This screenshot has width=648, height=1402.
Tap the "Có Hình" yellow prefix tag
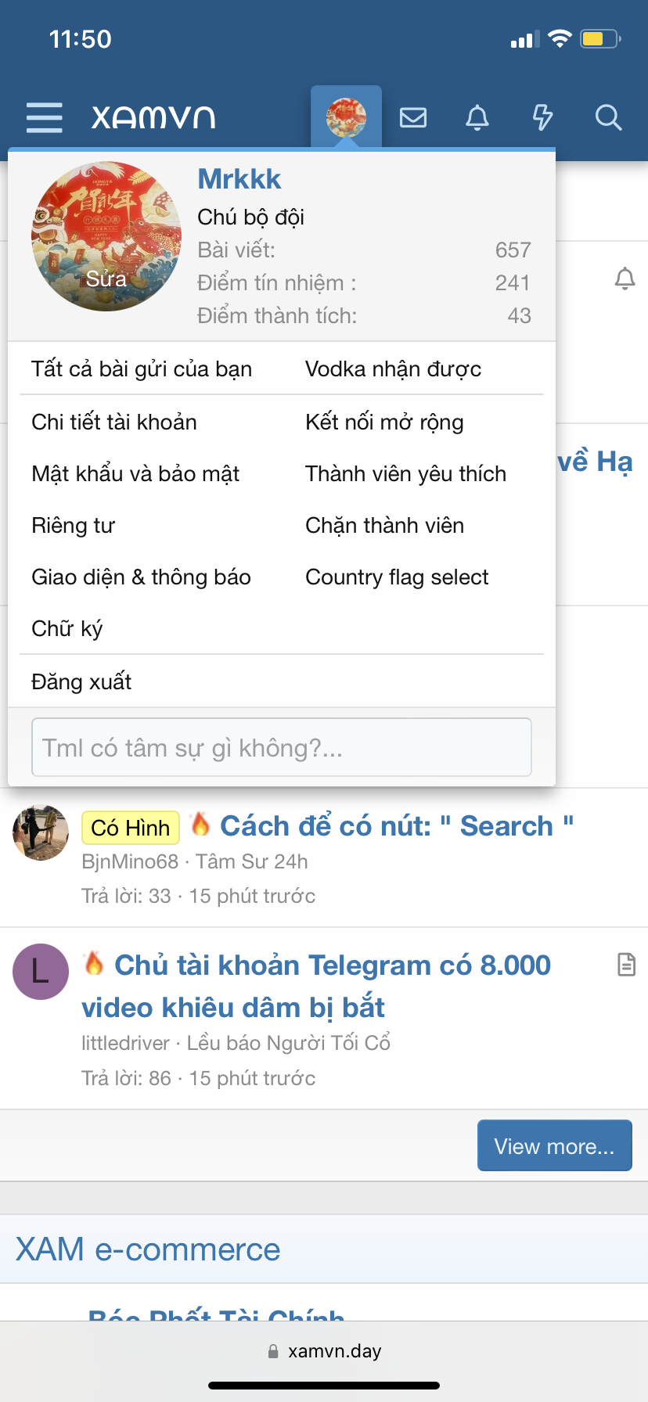pos(131,827)
